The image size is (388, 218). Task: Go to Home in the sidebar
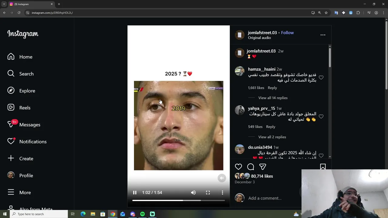click(x=20, y=57)
